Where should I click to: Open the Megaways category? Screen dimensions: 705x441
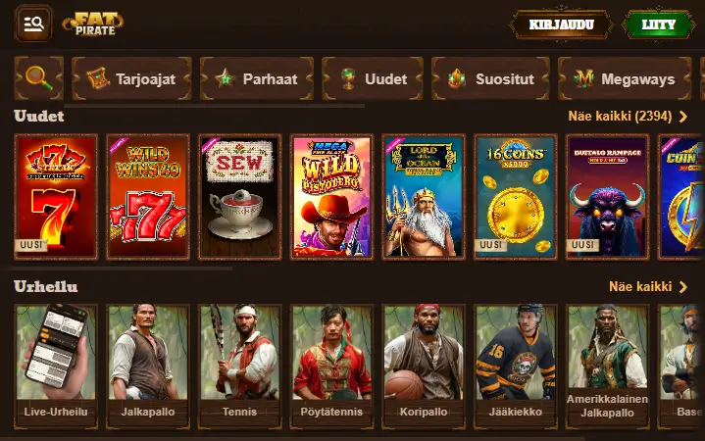pos(625,78)
